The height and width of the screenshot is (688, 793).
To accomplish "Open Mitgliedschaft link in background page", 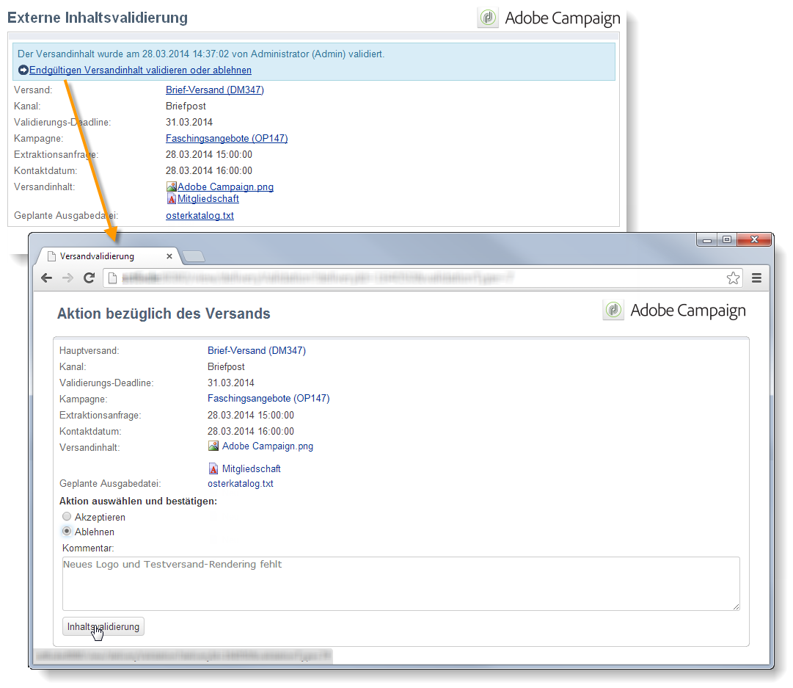I will pyautogui.click(x=208, y=198).
